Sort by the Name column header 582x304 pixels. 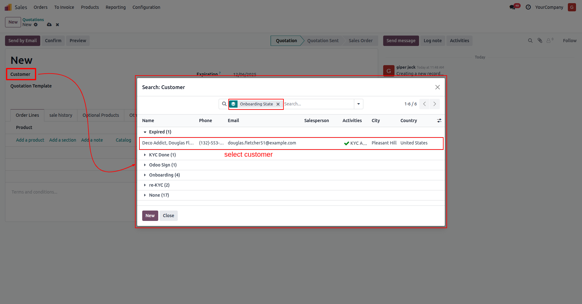point(148,121)
